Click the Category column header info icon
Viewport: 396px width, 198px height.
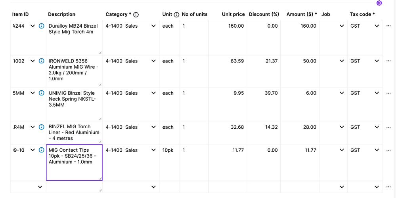[136, 15]
